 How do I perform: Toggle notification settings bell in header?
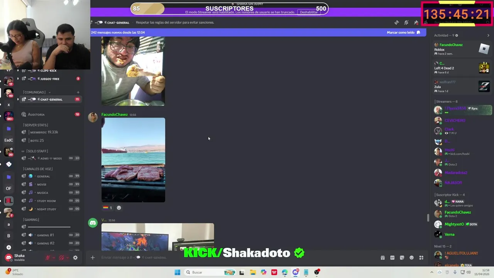click(x=406, y=22)
